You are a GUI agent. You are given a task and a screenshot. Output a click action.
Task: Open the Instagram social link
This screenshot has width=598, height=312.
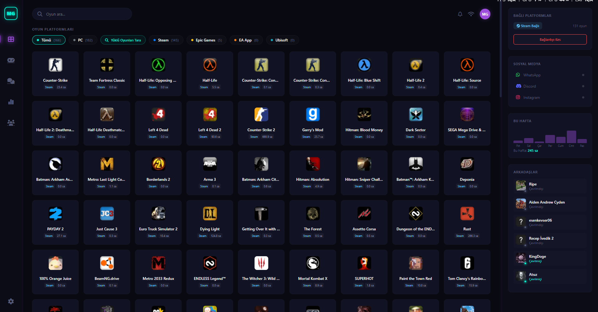pyautogui.click(x=550, y=98)
